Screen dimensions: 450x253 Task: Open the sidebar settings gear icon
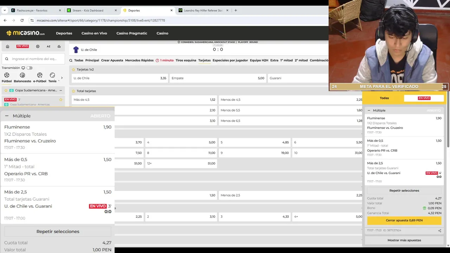[x=38, y=46]
